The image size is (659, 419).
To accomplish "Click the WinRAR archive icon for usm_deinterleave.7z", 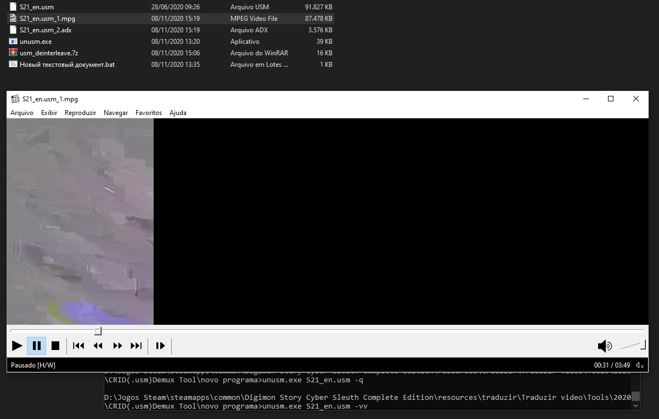I will 13,53.
